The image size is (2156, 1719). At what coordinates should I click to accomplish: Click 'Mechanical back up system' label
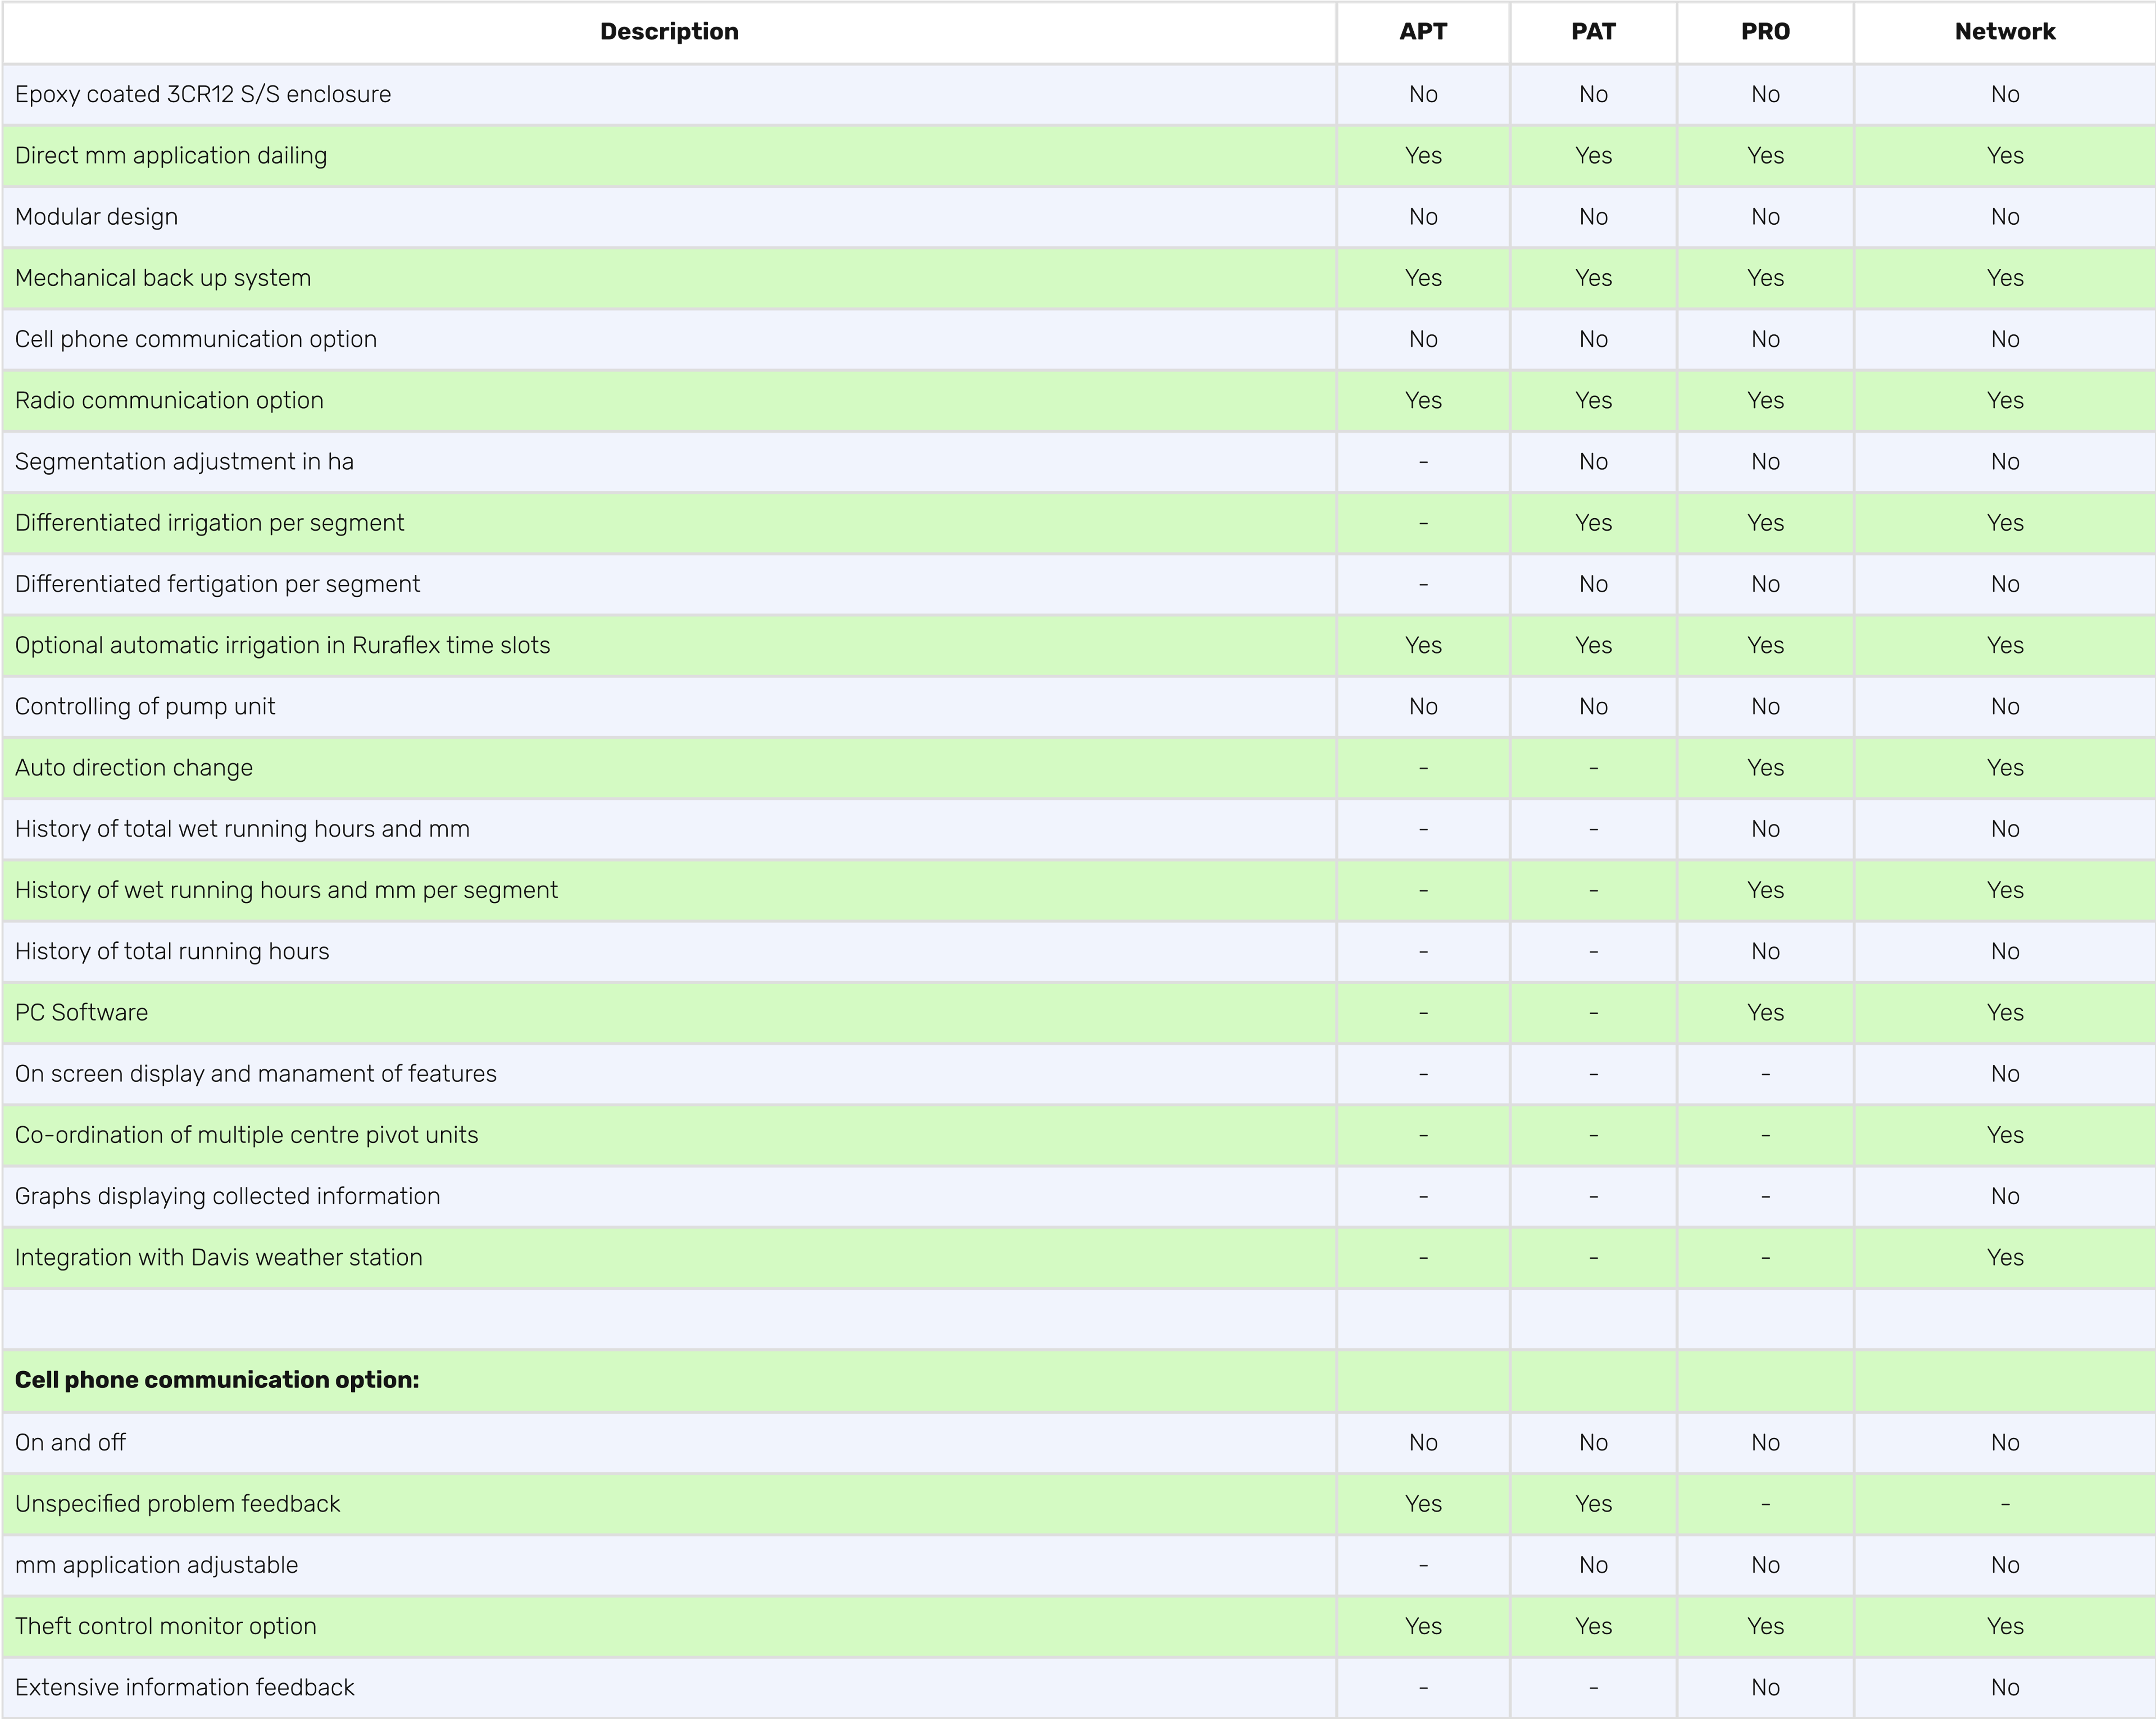click(163, 278)
